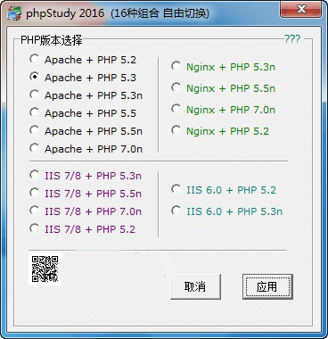Screen dimensions: 328x339
Task: Select Apache + PHP 5.5n radio button
Action: tap(34, 130)
